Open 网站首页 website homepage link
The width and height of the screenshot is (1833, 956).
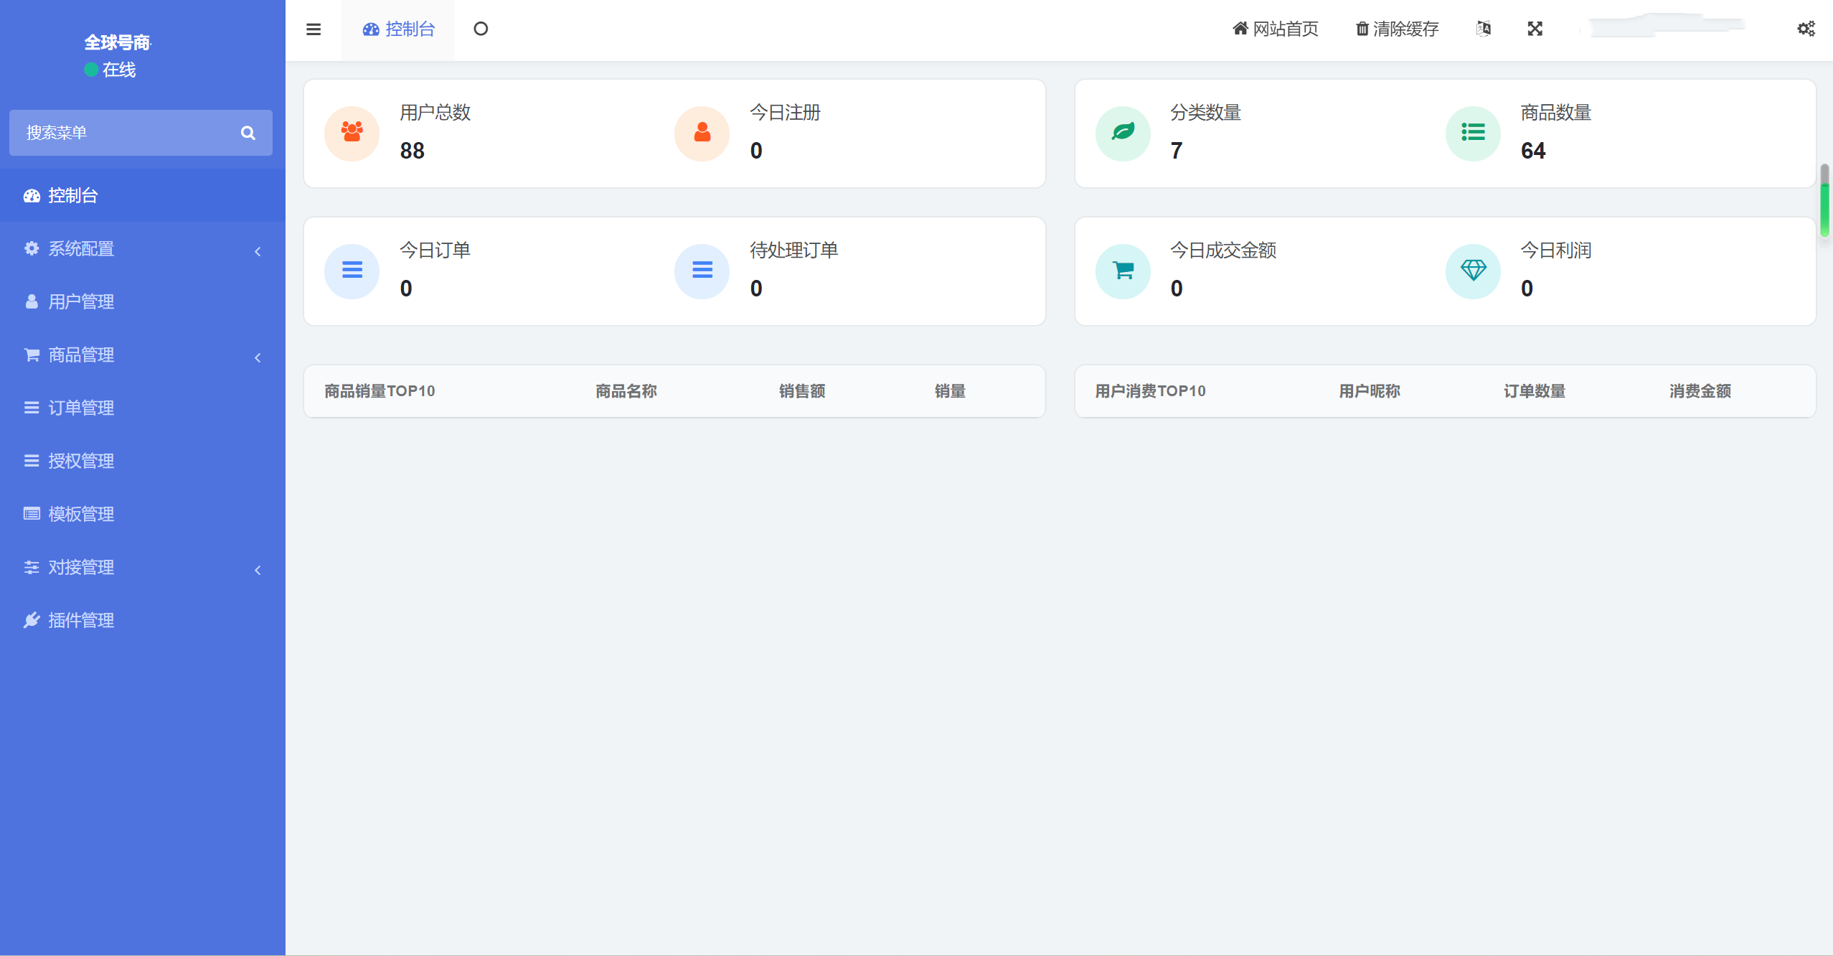[1275, 29]
